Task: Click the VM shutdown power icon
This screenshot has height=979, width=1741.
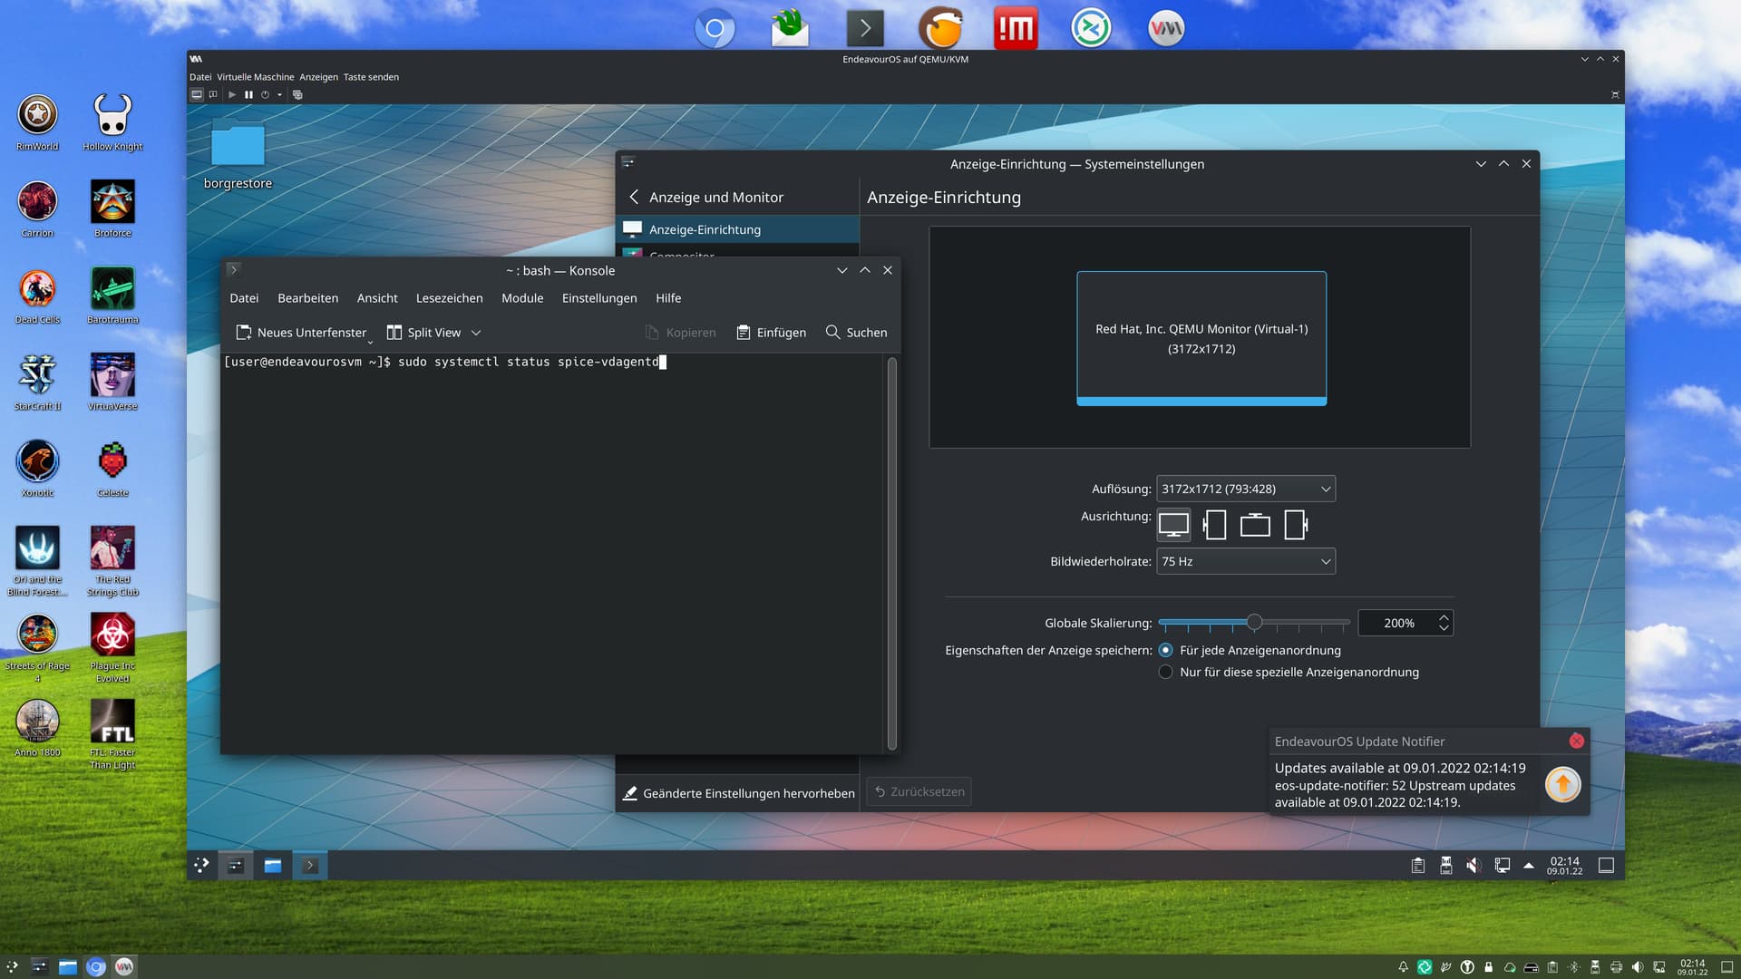Action: (x=265, y=94)
